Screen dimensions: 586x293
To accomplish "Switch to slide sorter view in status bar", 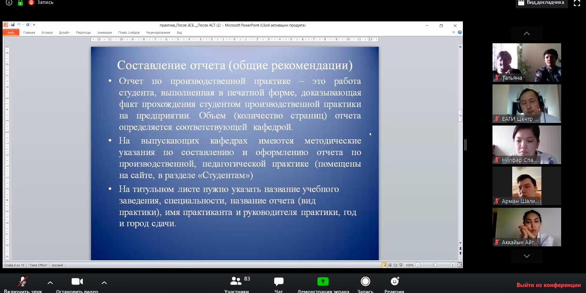I will click(390, 265).
